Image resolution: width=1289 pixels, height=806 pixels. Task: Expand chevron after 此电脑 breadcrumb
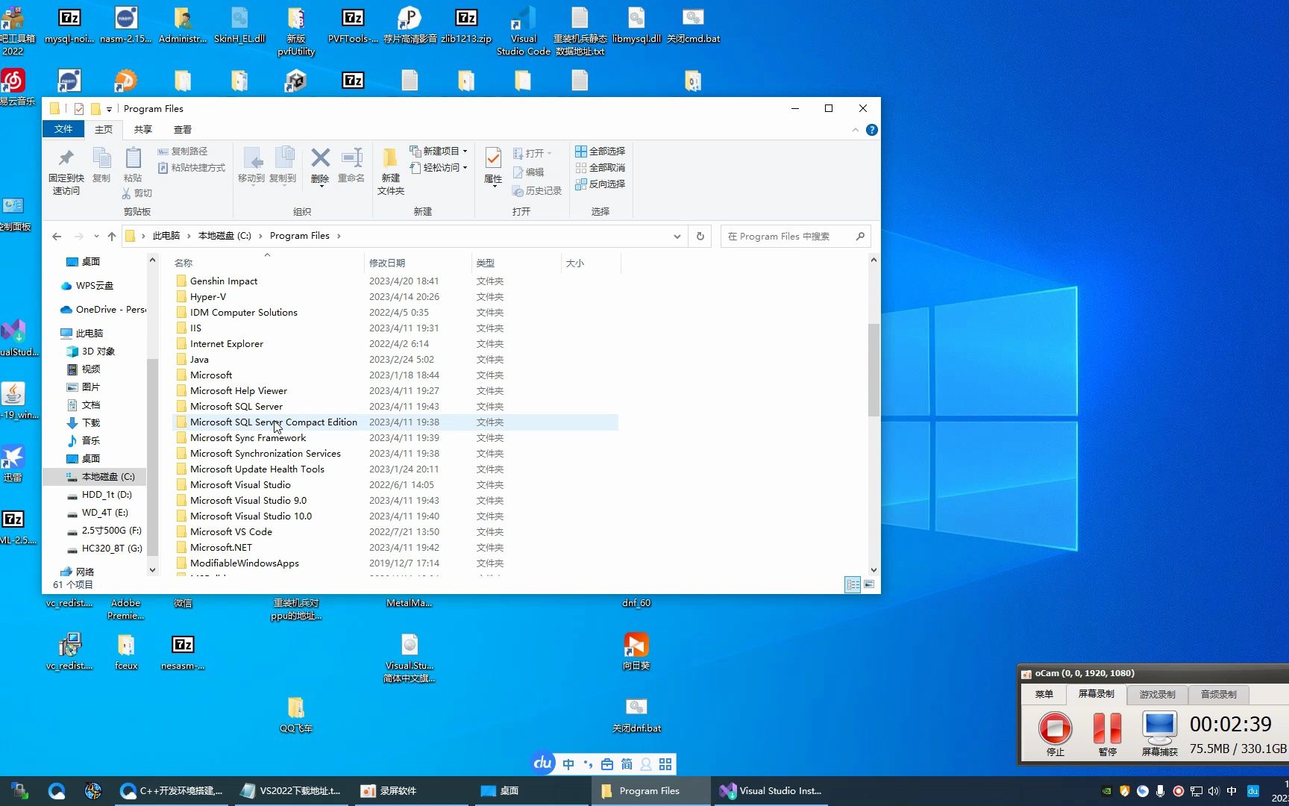(x=189, y=236)
